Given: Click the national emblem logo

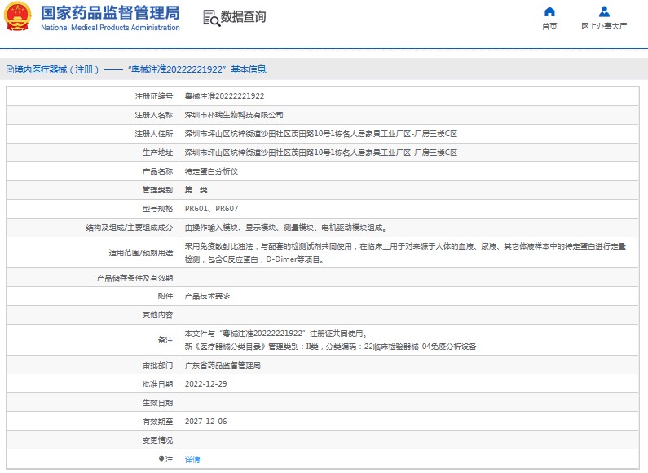Looking at the screenshot, I should [18, 16].
